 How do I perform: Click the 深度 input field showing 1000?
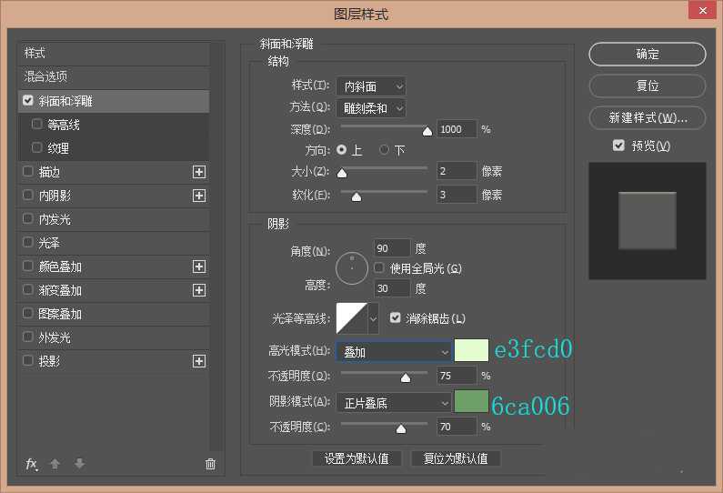(457, 129)
